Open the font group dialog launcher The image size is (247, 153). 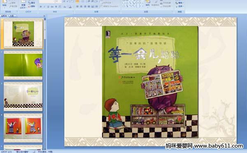click(x=73, y=12)
